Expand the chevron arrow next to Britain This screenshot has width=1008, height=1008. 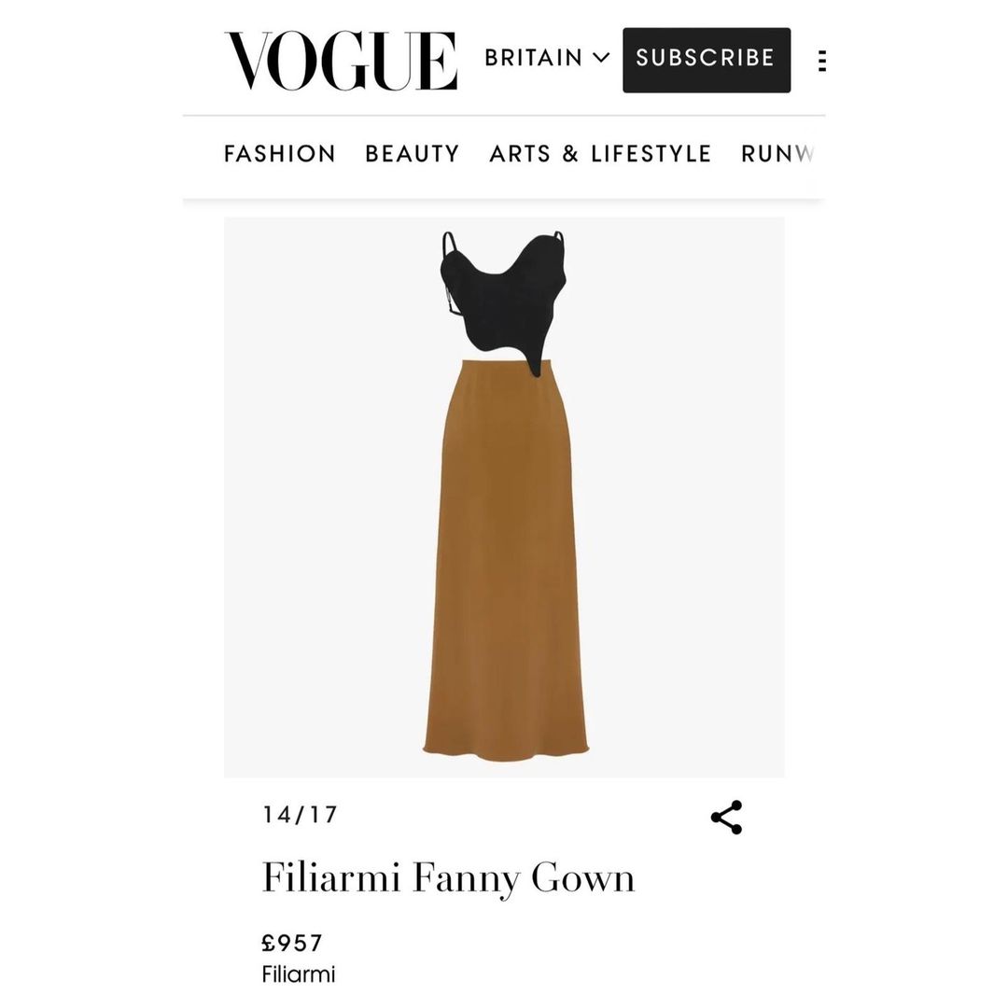pos(600,58)
